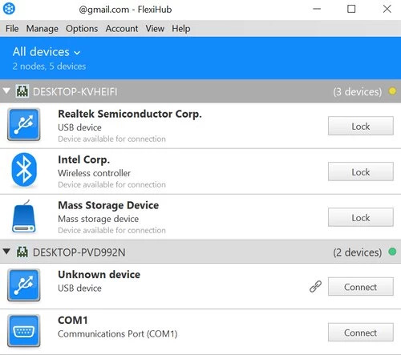Expand the All devices dropdown
This screenshot has width=401, height=355.
click(x=47, y=52)
